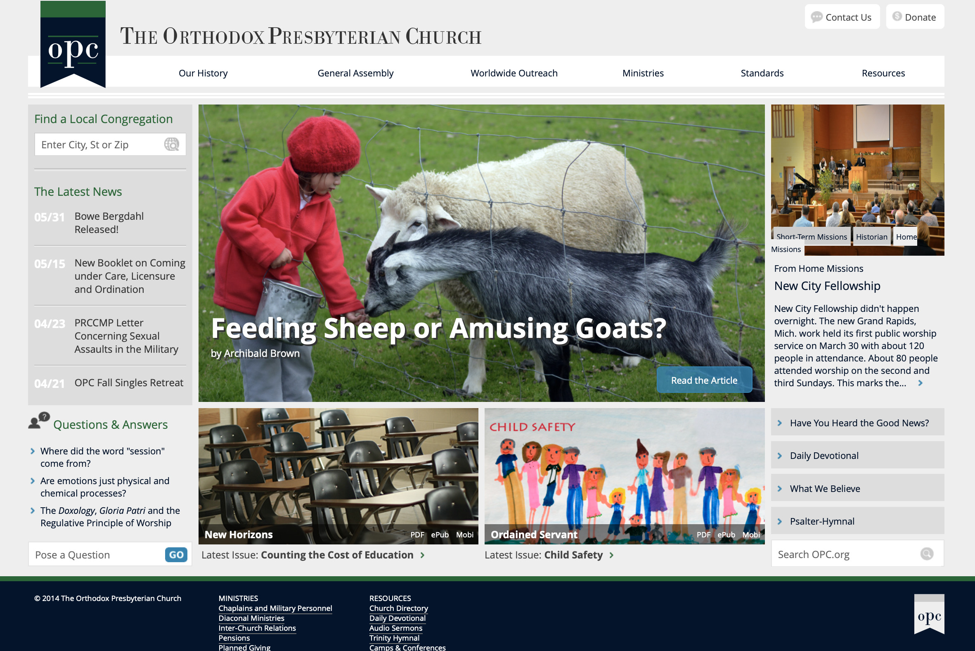Open the Ministries menu
This screenshot has height=651, width=975.
(x=643, y=73)
